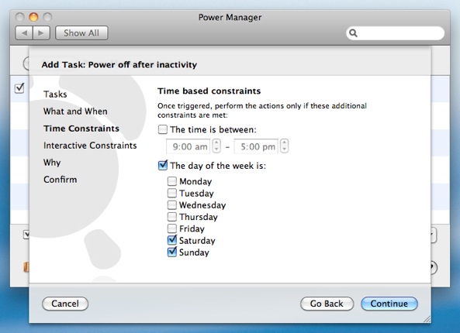
Task: Click the Show All button
Action: coord(81,33)
